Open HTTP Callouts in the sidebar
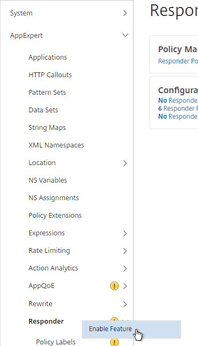 [x=50, y=75]
